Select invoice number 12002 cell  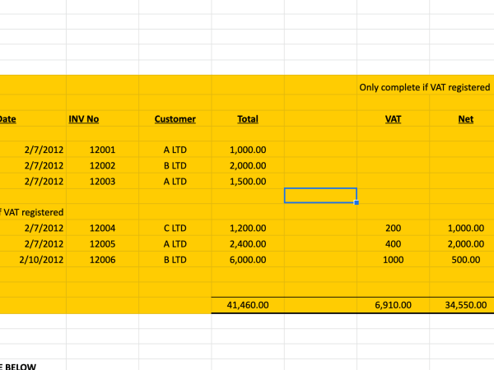tap(102, 165)
